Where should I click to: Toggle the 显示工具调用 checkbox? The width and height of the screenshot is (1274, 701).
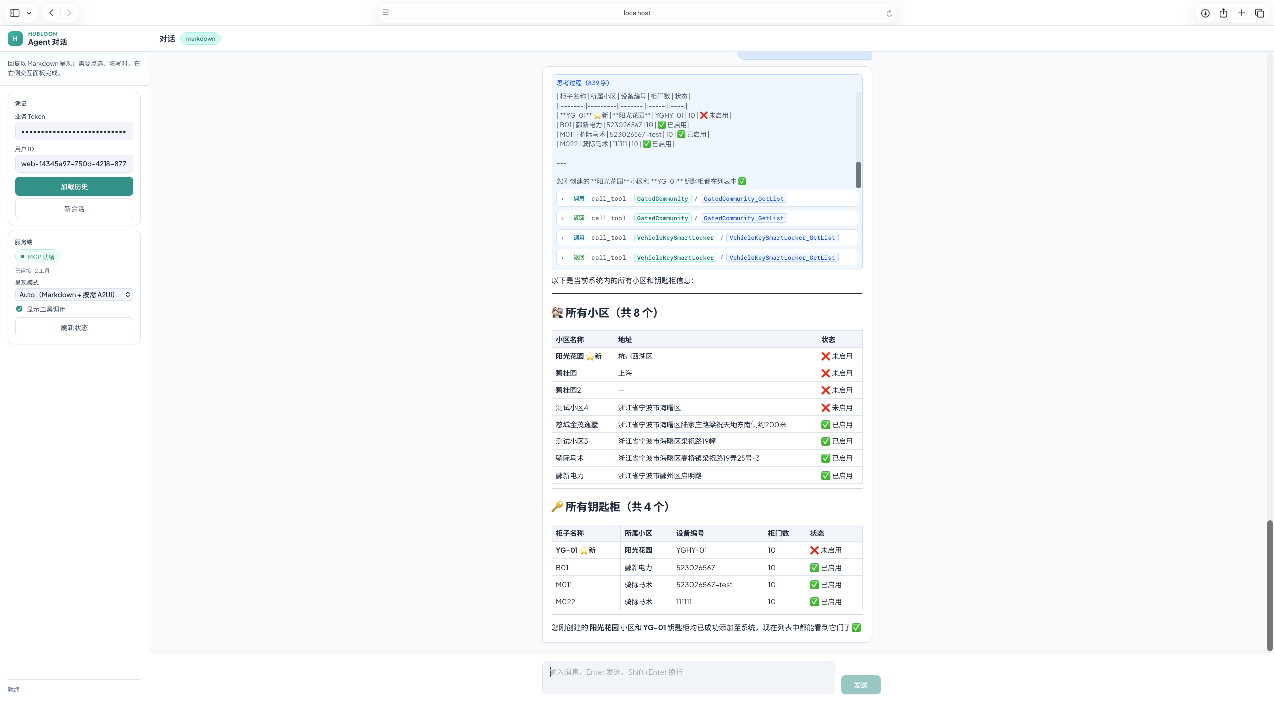[x=19, y=309]
